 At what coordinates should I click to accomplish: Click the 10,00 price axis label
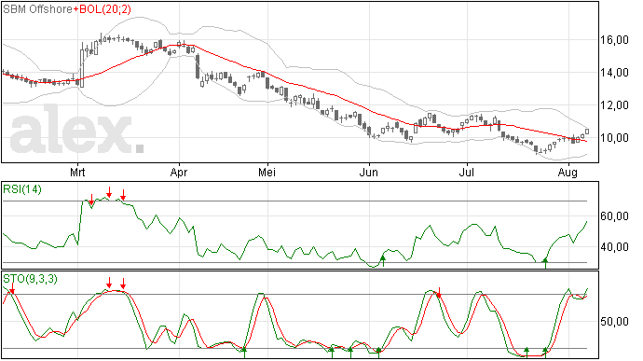pyautogui.click(x=614, y=138)
